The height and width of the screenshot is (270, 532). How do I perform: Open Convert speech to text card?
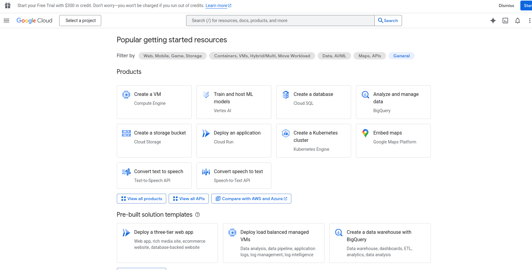pyautogui.click(x=234, y=176)
